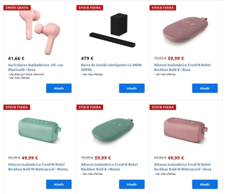Add the LG sound bar to cart
Viewport: 226px width, 194px height.
pos(132,88)
